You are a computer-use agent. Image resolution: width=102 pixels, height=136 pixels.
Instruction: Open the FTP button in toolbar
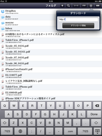[x=84, y=6]
